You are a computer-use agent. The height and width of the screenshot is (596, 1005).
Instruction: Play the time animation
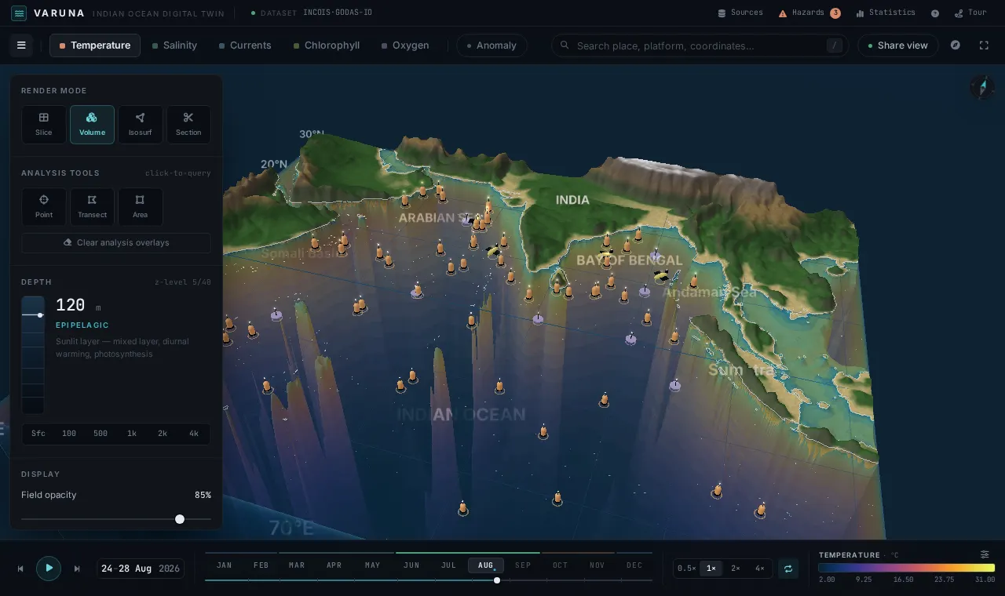click(49, 568)
